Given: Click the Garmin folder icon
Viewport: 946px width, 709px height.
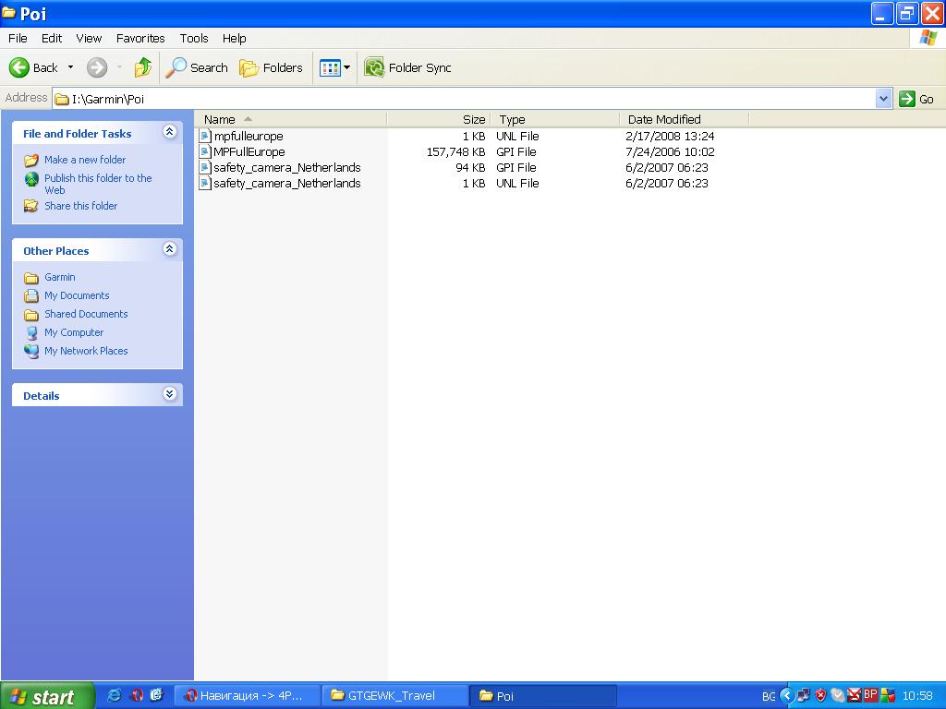Looking at the screenshot, I should coord(31,278).
